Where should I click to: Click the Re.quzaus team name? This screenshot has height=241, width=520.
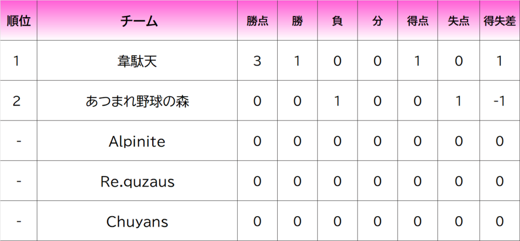137,182
